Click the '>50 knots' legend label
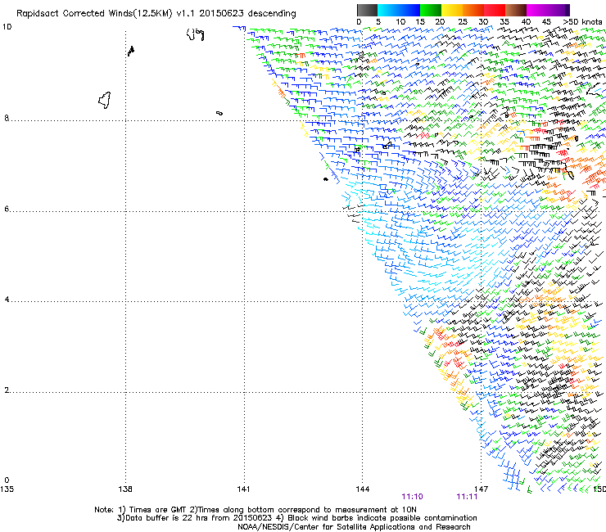 click(x=582, y=22)
